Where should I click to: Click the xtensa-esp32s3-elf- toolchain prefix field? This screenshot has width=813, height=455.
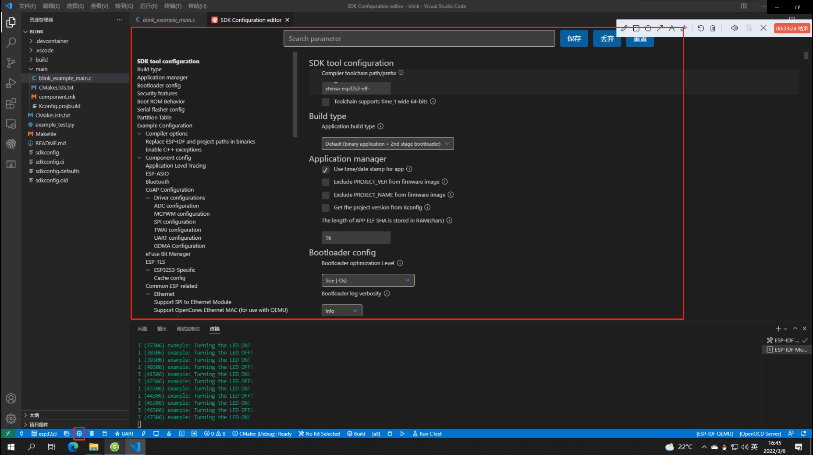(x=356, y=88)
